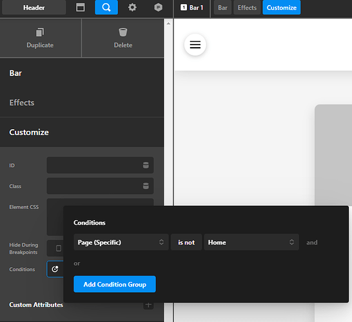Open the Page (Specific) condition dropdown
Viewport: 352px width, 322px height.
coord(121,242)
